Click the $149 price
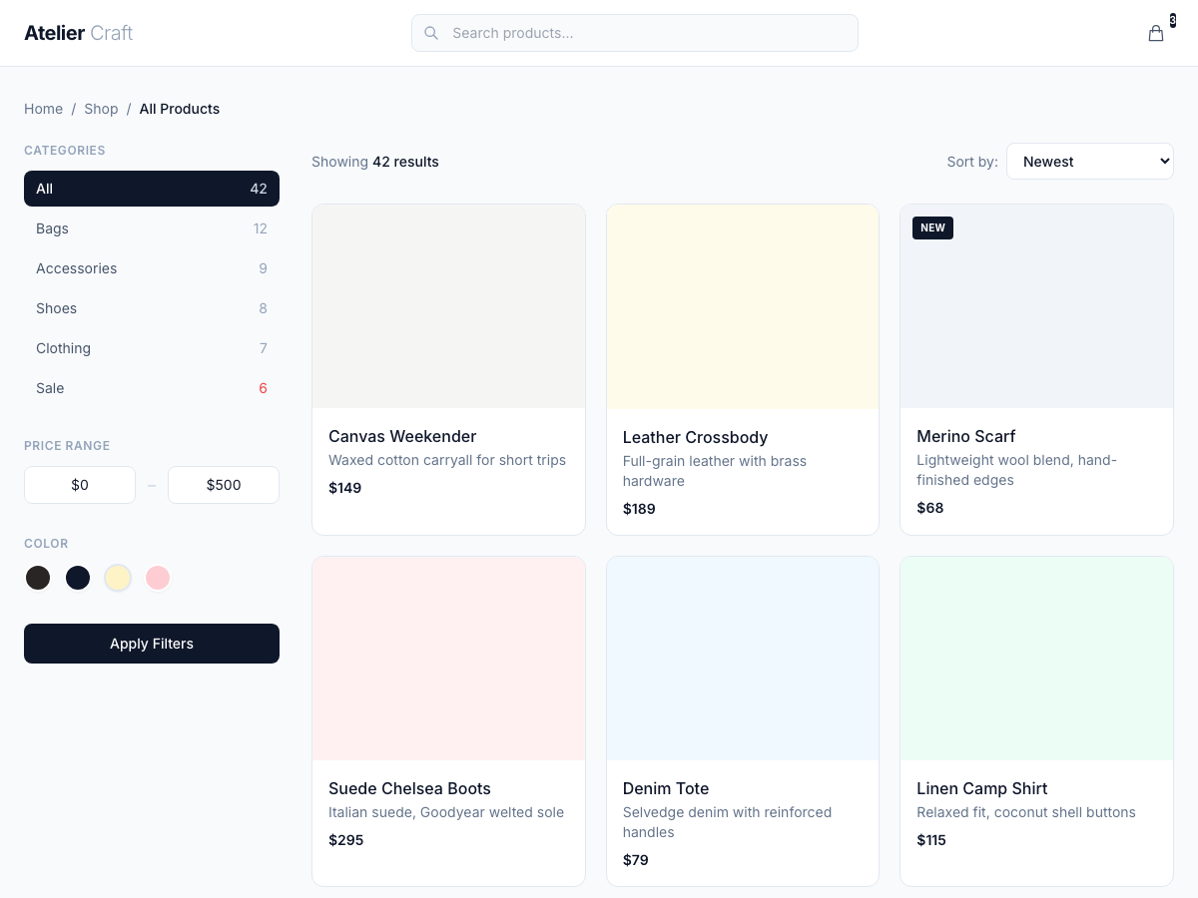Viewport: 1198px width, 898px height. 345,488
